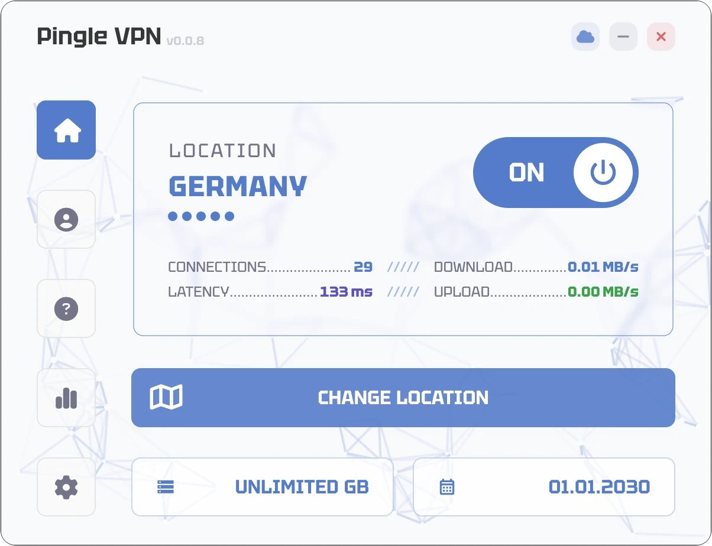Open the user account profile icon

click(x=66, y=219)
